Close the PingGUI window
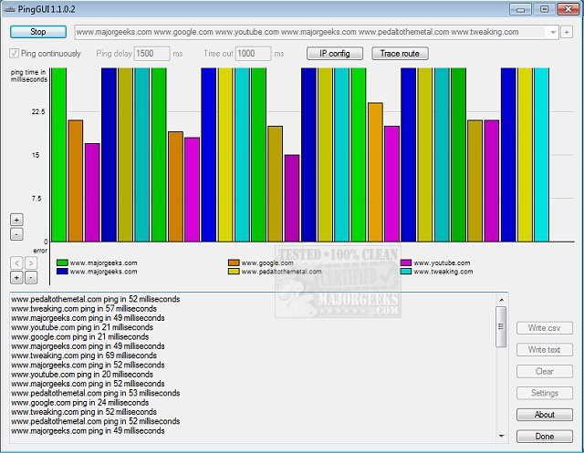The width and height of the screenshot is (584, 453). click(568, 9)
